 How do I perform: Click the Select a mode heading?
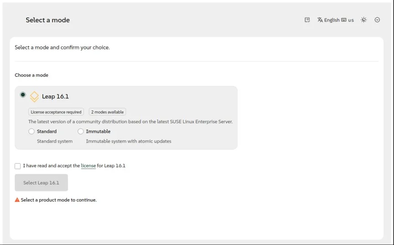coord(48,20)
